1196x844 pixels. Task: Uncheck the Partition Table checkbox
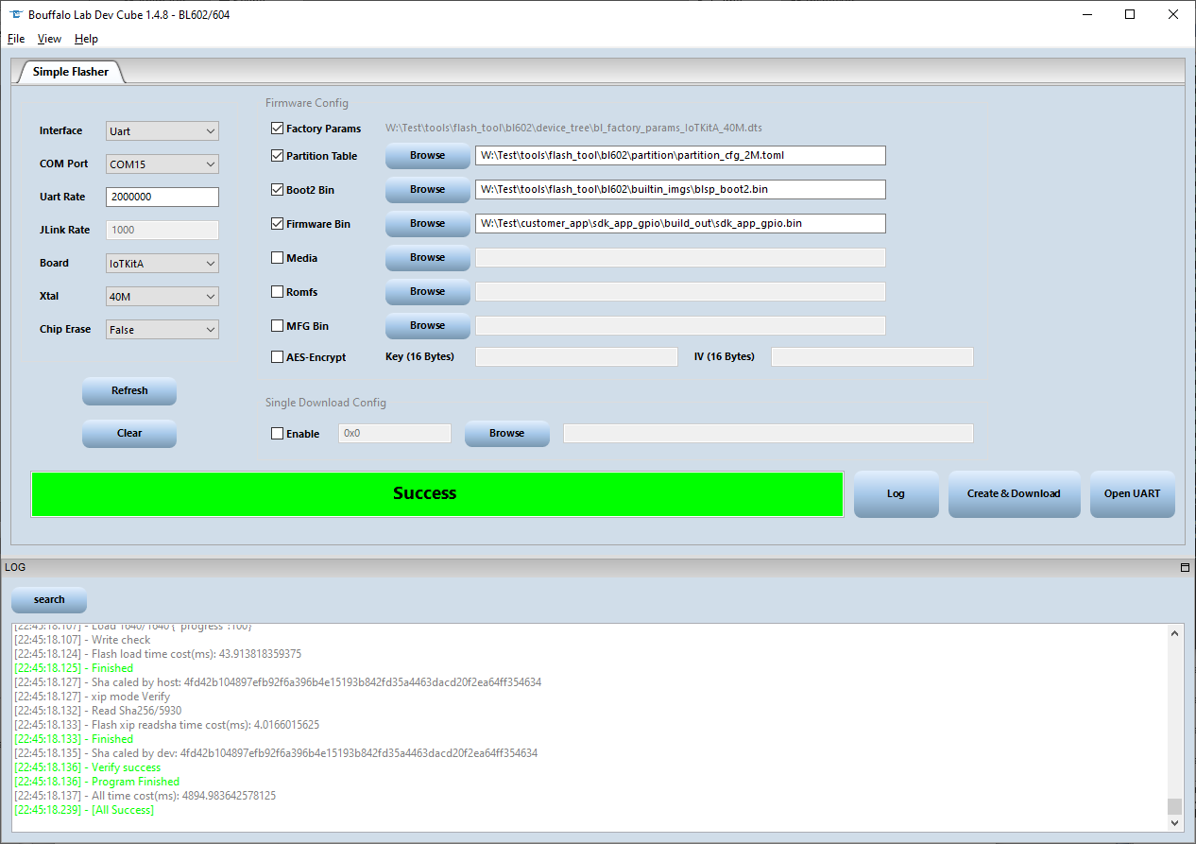277,156
